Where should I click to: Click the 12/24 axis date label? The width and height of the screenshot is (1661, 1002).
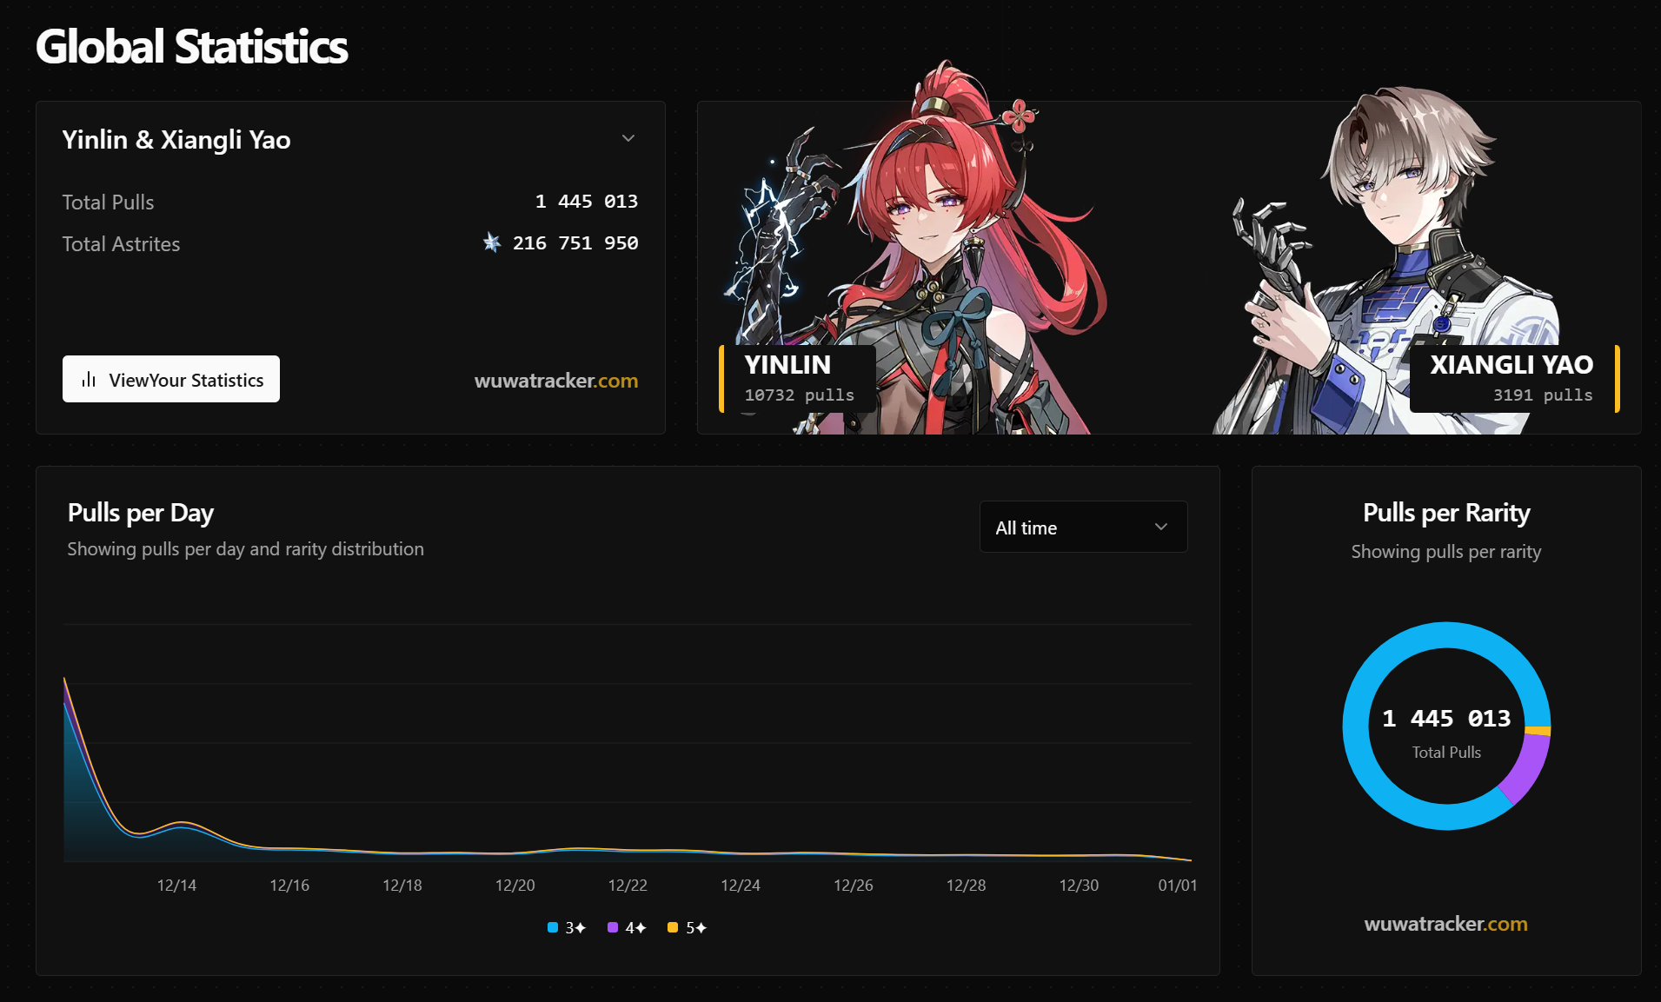[741, 885]
